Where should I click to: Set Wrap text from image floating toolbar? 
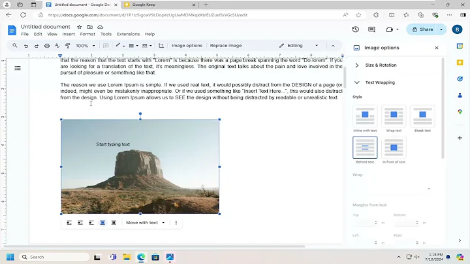click(x=80, y=223)
